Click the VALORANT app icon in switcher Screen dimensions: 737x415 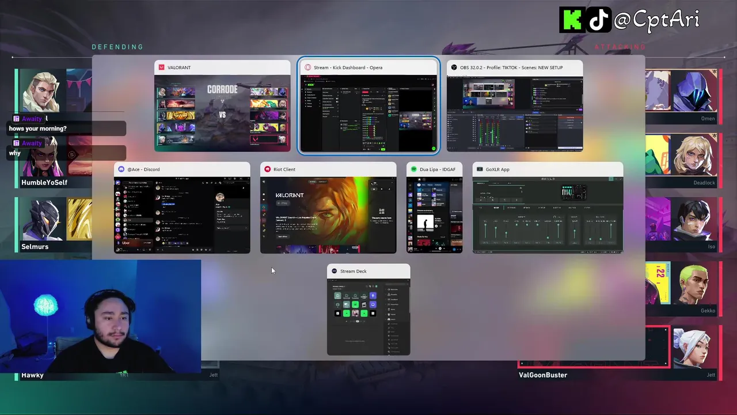(162, 67)
